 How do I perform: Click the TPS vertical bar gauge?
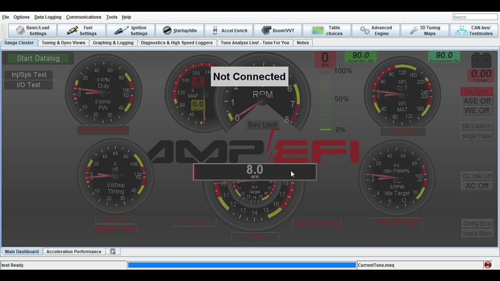tap(325, 101)
